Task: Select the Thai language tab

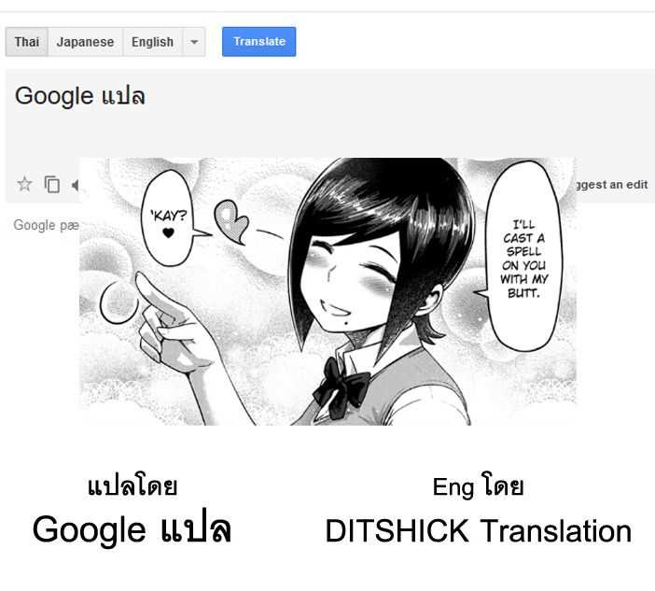Action: click(x=27, y=42)
